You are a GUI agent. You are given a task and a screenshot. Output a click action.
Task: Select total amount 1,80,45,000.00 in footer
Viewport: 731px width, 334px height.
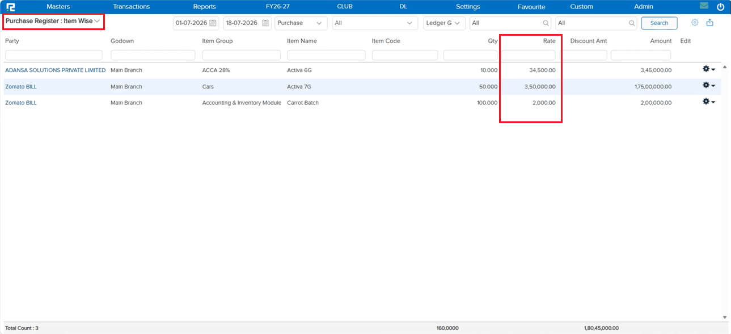coord(601,328)
